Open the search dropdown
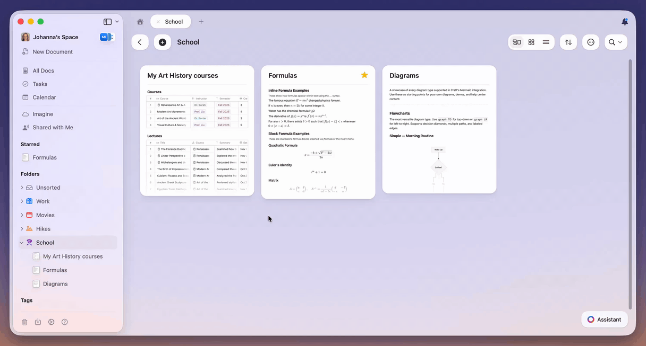The width and height of the screenshot is (646, 346). point(616,42)
